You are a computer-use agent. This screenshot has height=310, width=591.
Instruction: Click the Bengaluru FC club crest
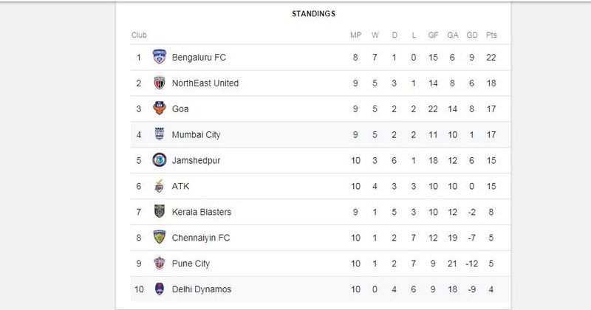tap(160, 57)
